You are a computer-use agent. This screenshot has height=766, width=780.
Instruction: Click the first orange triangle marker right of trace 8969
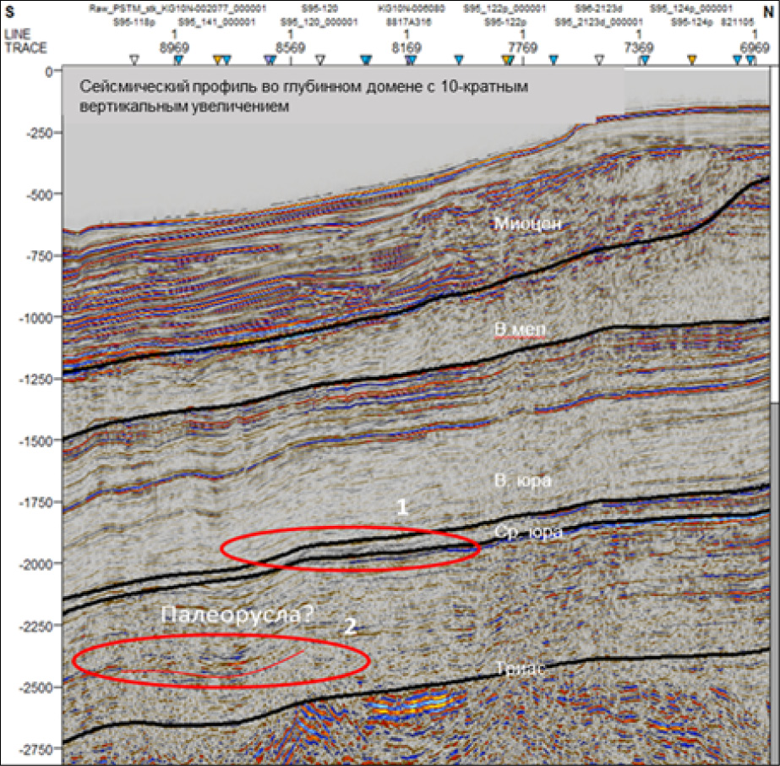click(218, 60)
